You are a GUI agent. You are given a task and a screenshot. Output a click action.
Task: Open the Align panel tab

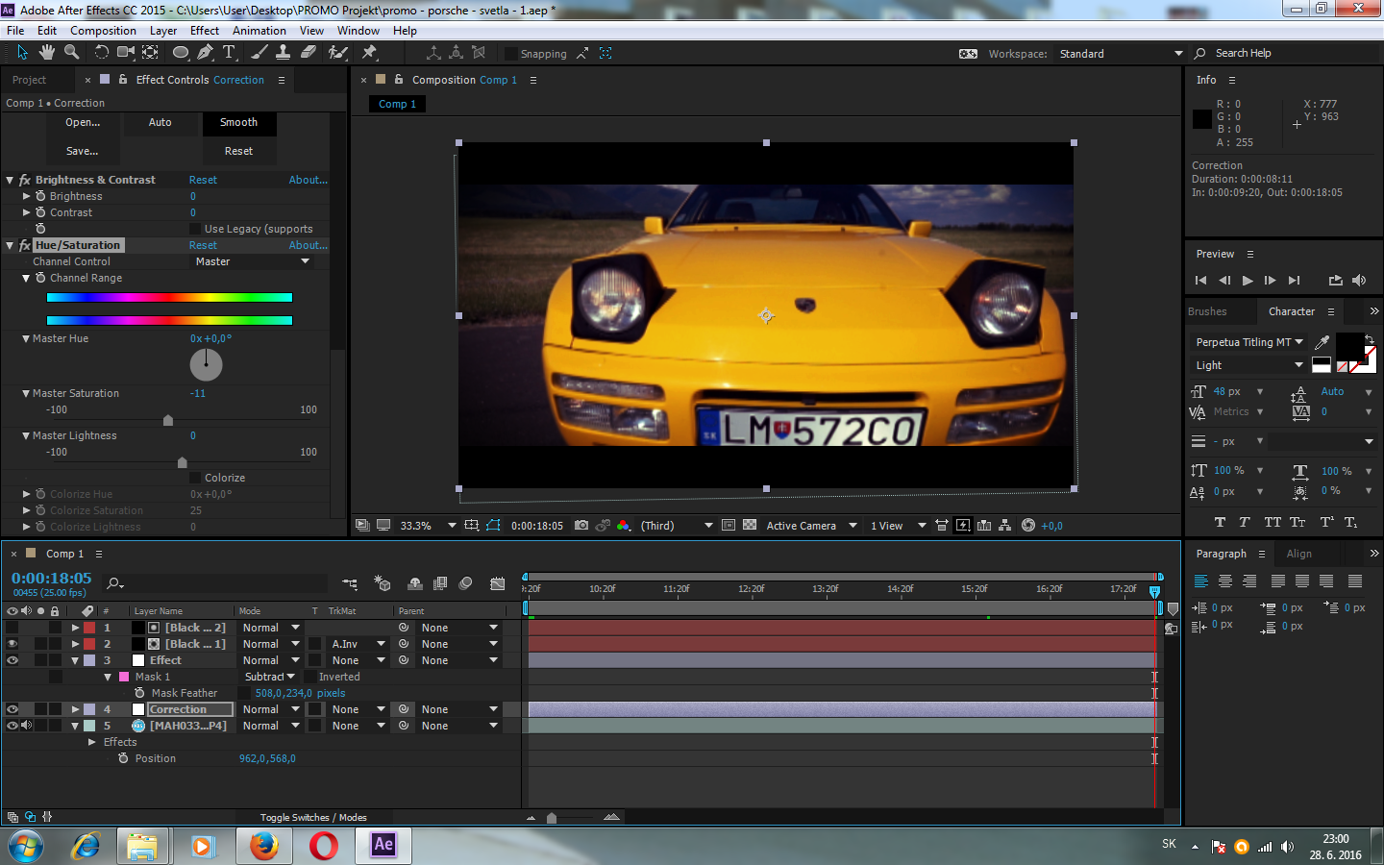[x=1299, y=554]
